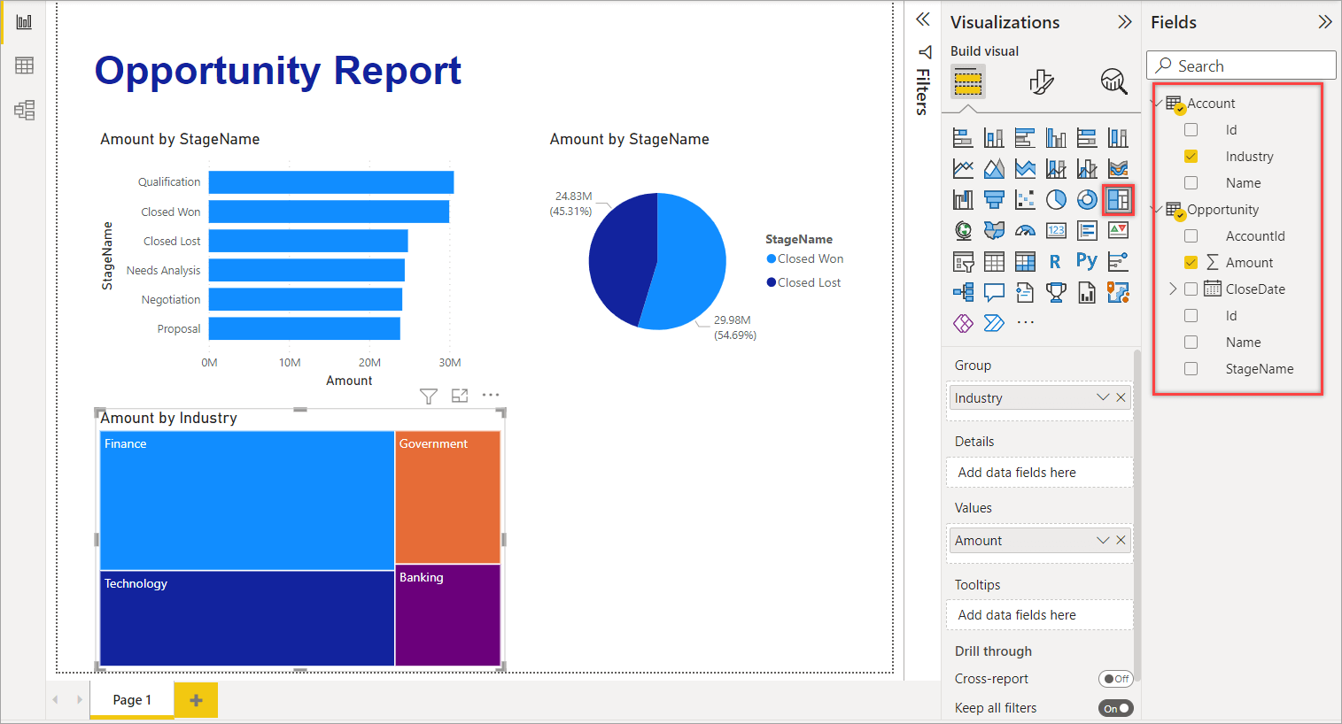Select the orange Government treemap tile
1342x724 pixels.
(448, 497)
